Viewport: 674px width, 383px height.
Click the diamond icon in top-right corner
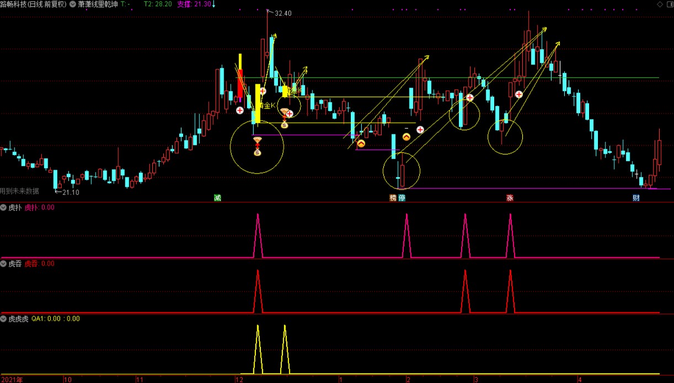click(x=660, y=4)
